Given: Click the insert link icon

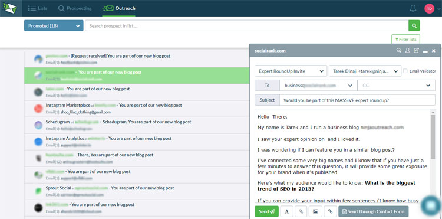Looking at the screenshot, I should (x=330, y=211).
